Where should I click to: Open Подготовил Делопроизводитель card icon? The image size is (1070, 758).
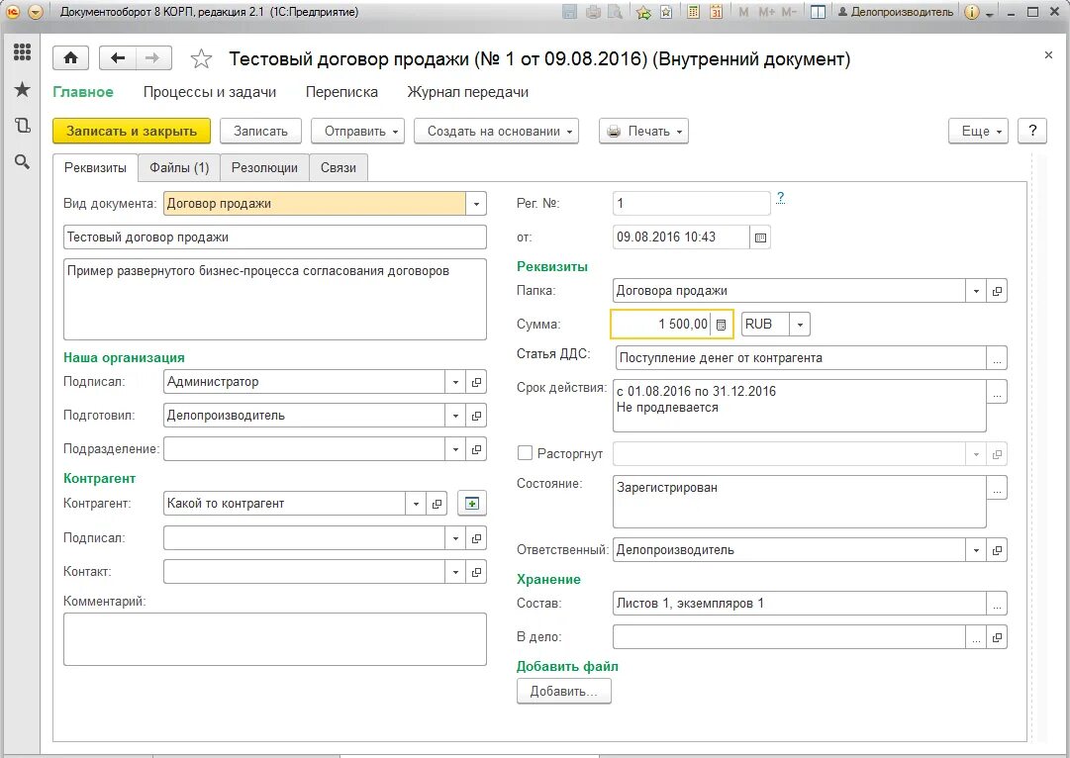tap(476, 416)
